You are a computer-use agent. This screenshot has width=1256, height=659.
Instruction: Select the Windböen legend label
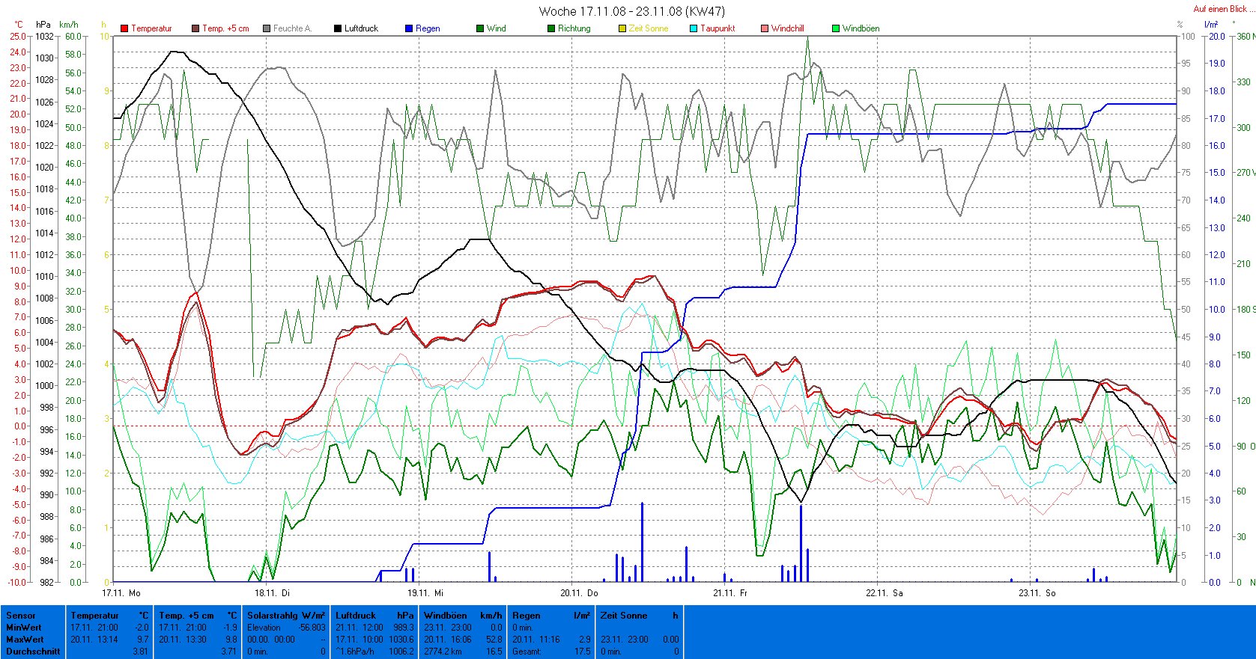point(861,28)
